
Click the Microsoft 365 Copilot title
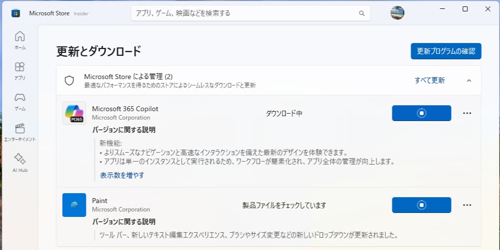click(x=125, y=109)
